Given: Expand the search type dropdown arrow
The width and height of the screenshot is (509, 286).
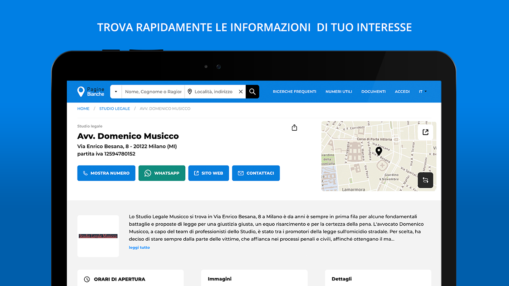Looking at the screenshot, I should (116, 92).
